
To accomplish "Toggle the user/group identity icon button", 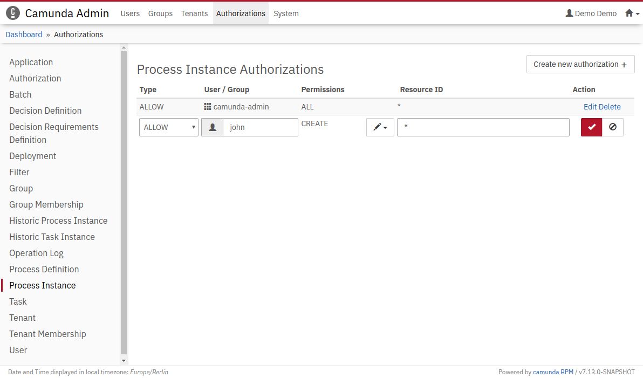I will click(212, 127).
